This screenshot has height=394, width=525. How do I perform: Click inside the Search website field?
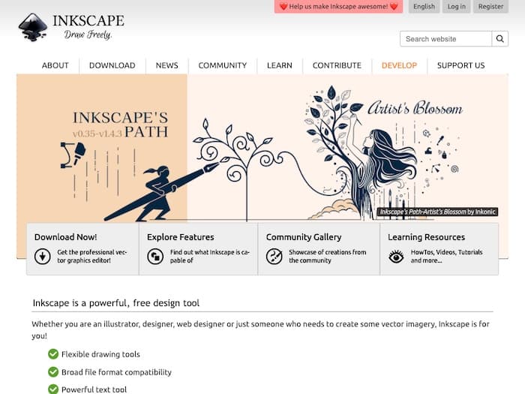pyautogui.click(x=445, y=39)
